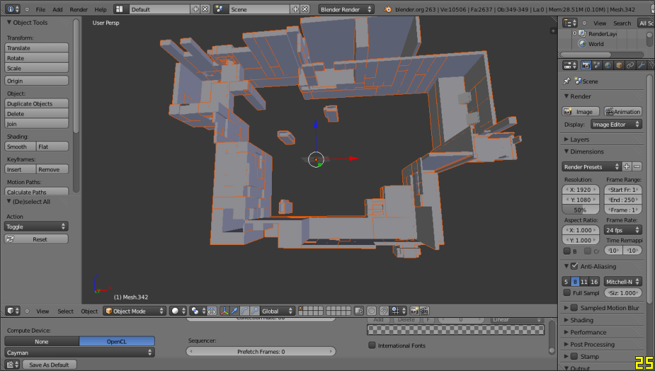Open Constraints properties (chain link icon)
The height and width of the screenshot is (371, 655).
tap(631, 65)
